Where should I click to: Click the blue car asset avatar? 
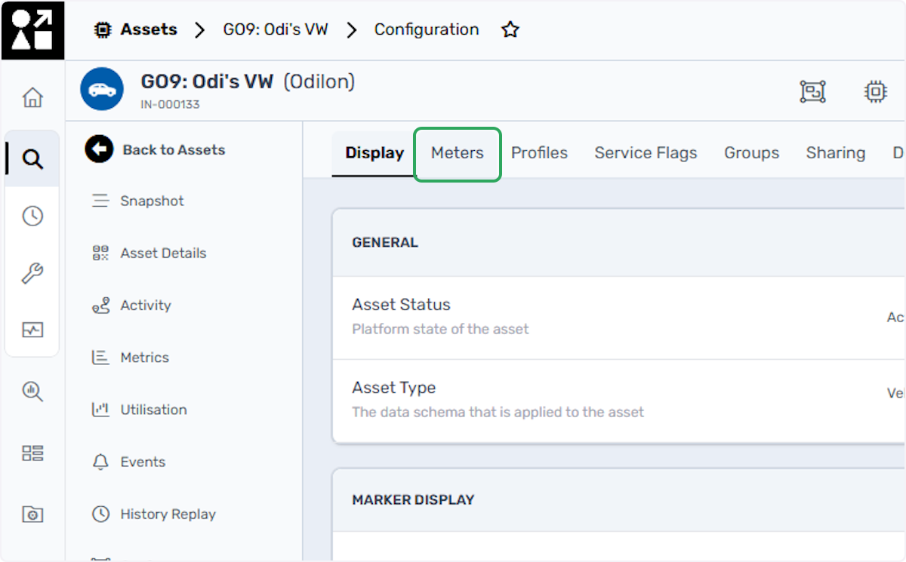coord(102,89)
